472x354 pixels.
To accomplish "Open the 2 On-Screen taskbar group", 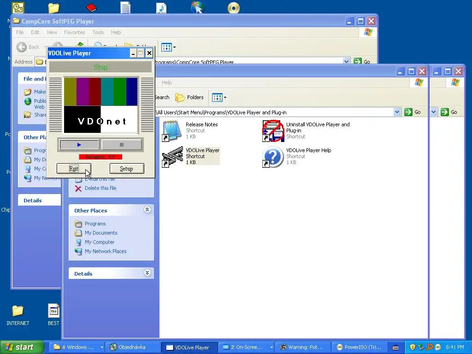I will pos(247,347).
